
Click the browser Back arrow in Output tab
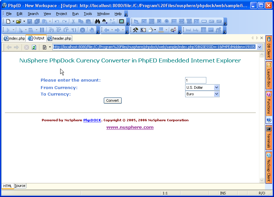[x=9, y=47]
